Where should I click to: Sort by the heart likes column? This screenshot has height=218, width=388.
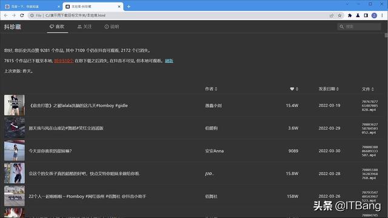coord(294,89)
